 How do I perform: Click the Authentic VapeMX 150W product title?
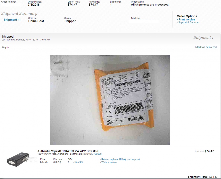pyautogui.click(x=68, y=151)
